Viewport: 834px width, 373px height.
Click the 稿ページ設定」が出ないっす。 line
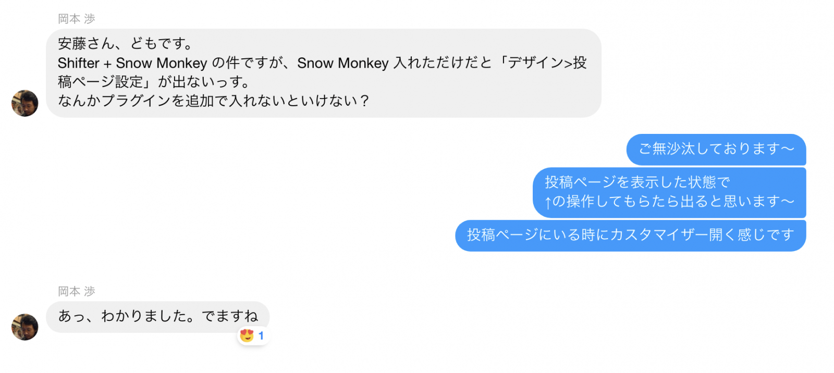[154, 82]
